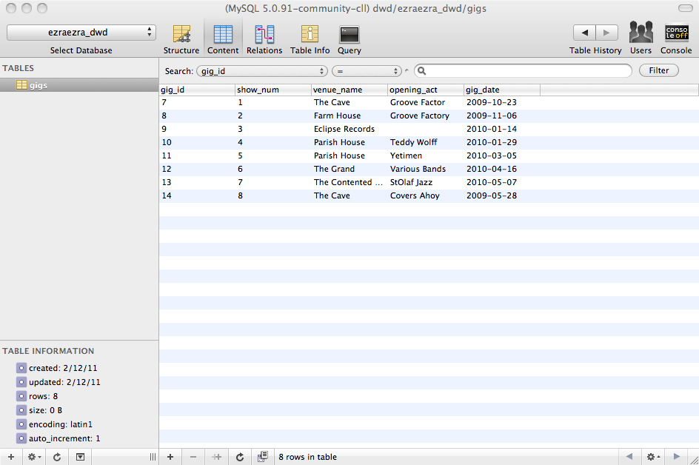This screenshot has height=465, width=699.
Task: Select the 2009-05-28 date cell
Action: pyautogui.click(x=502, y=195)
